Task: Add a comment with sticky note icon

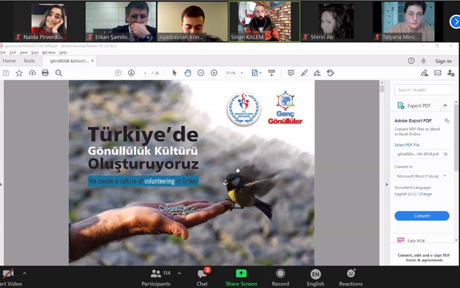Action: 291,73
